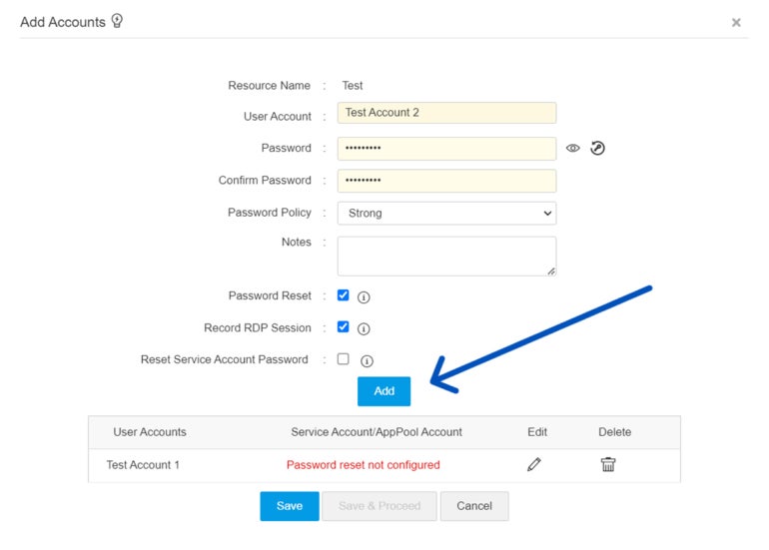The height and width of the screenshot is (550, 769).
Task: Open info icon next to Password Reset
Action: 364,297
